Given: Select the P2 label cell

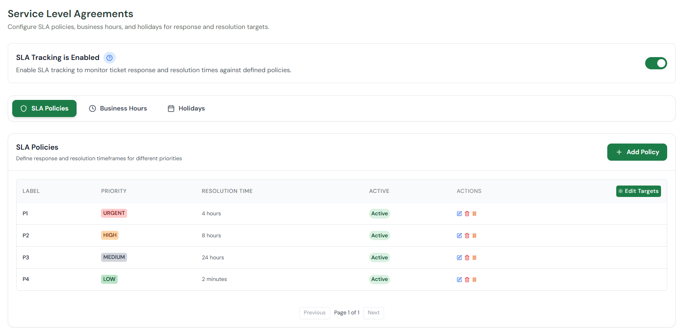Looking at the screenshot, I should (26, 236).
